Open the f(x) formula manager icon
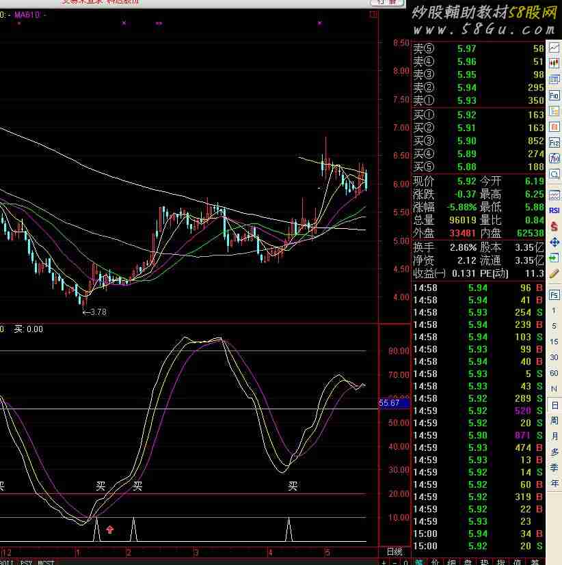Image resolution: width=562 pixels, height=565 pixels. coord(554,159)
